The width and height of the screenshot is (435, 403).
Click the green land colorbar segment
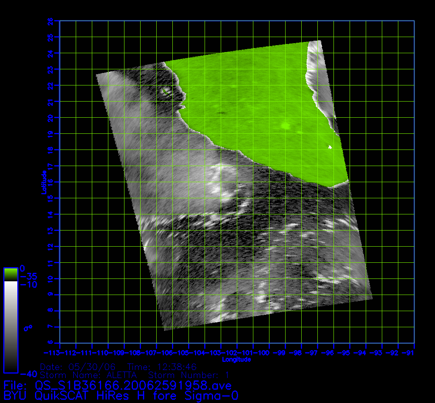(x=10, y=274)
